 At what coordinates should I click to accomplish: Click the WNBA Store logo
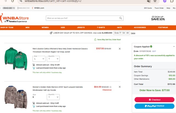click(14, 18)
